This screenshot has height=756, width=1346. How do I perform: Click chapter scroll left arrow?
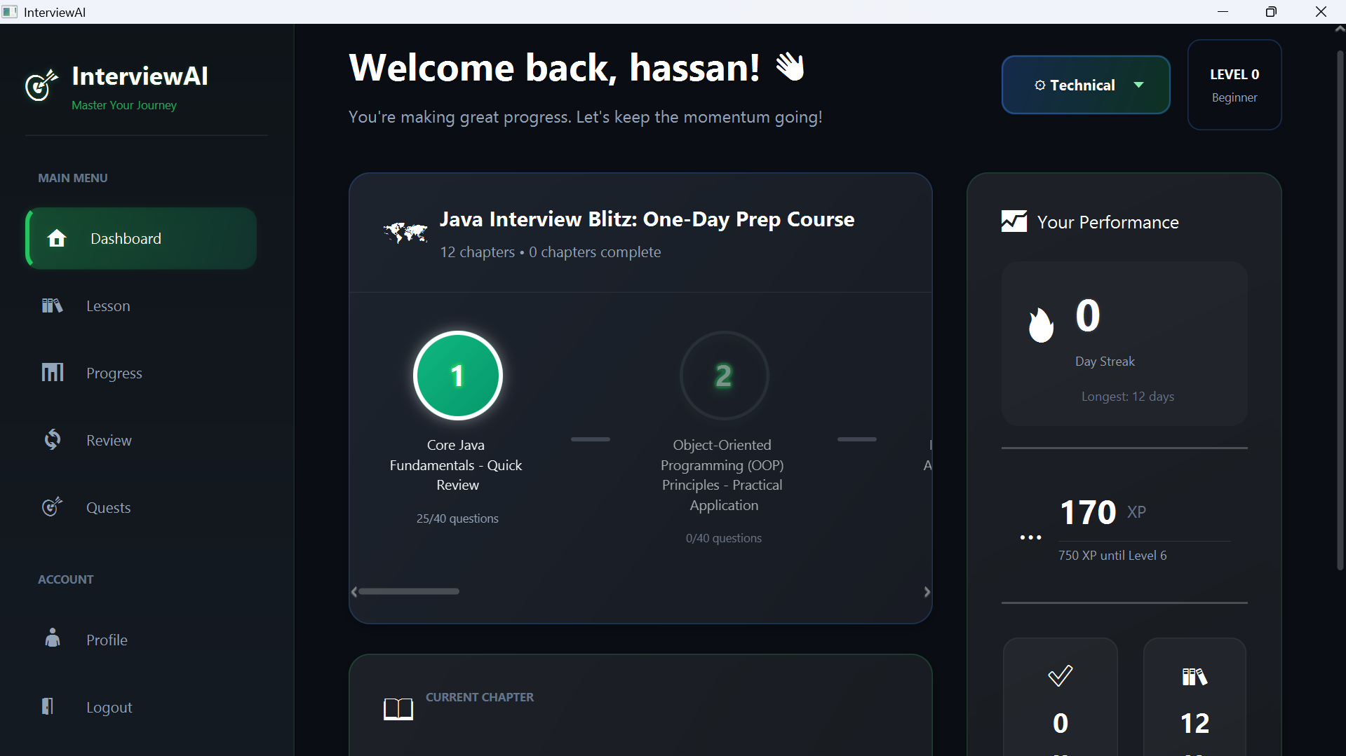click(354, 592)
